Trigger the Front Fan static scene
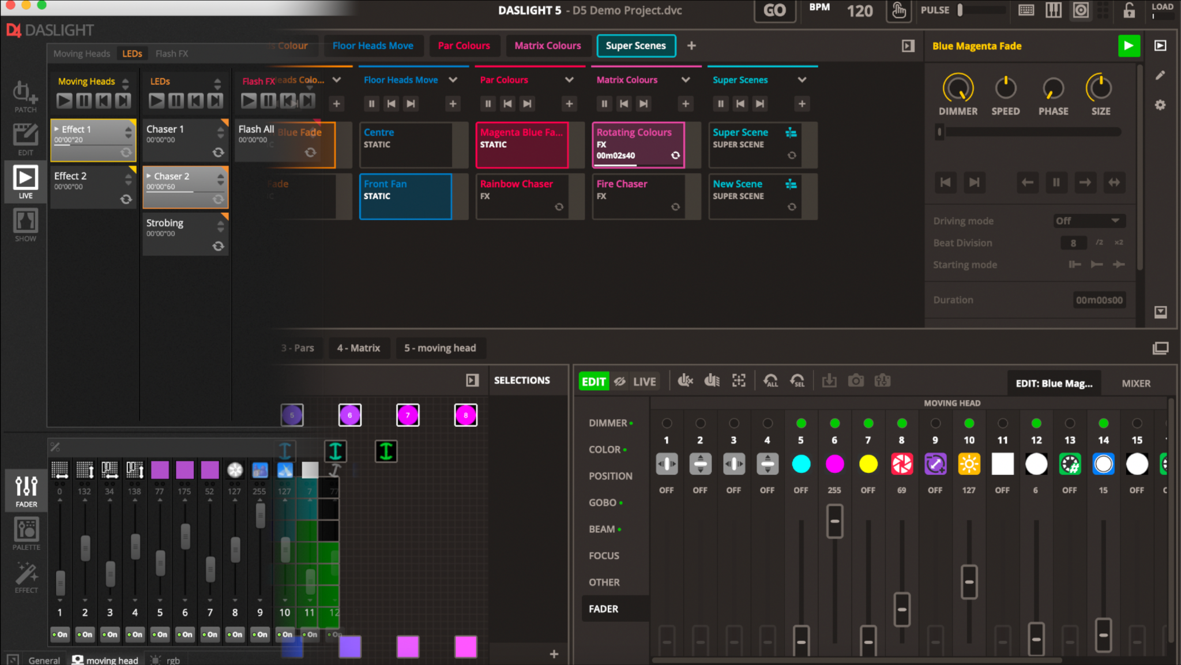This screenshot has height=665, width=1181. coord(405,196)
